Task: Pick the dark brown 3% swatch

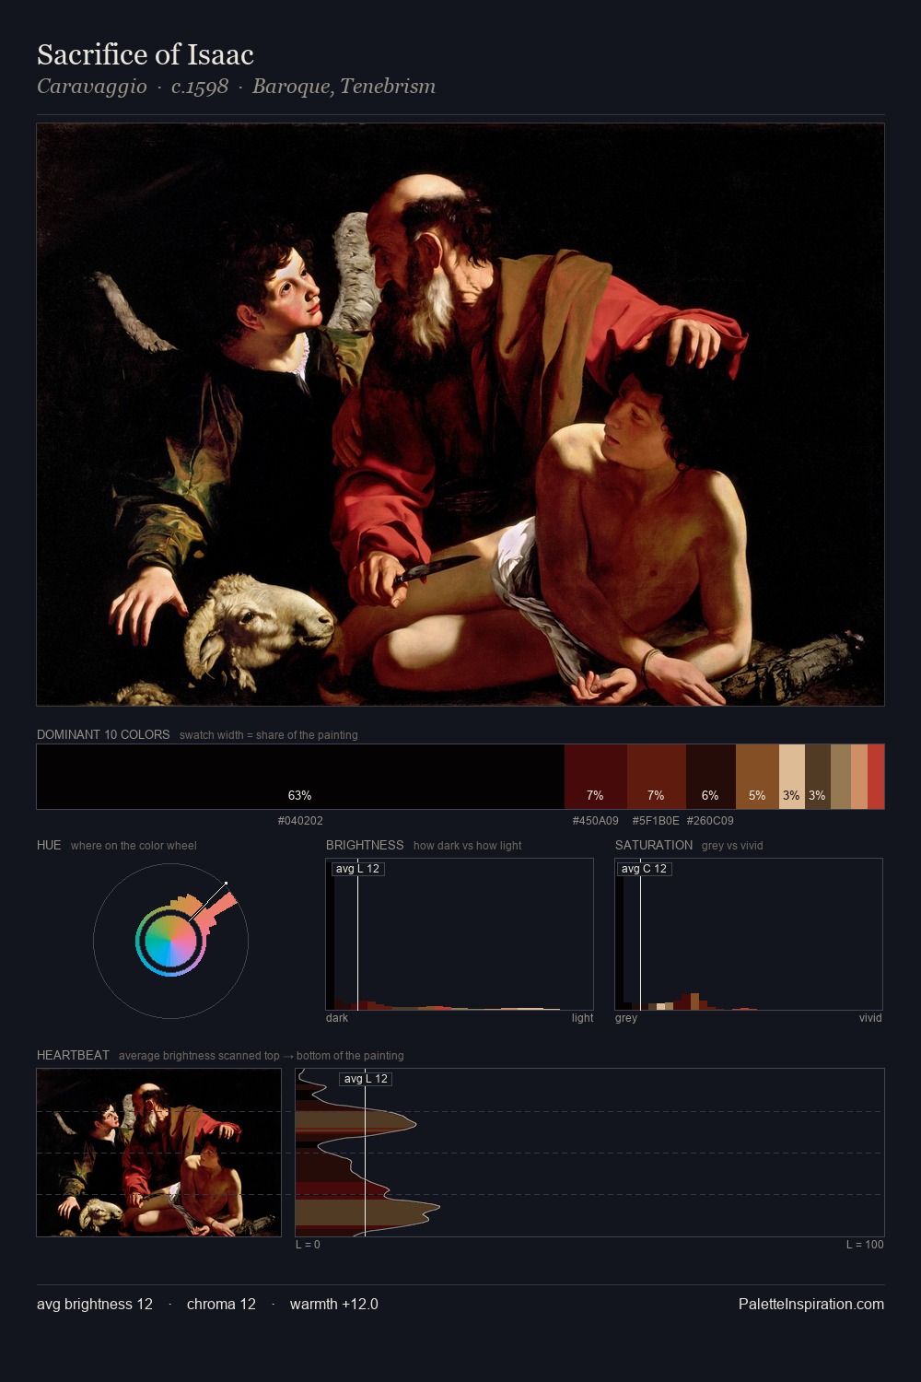Action: (818, 777)
